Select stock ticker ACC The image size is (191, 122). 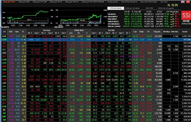click(x=4, y=46)
